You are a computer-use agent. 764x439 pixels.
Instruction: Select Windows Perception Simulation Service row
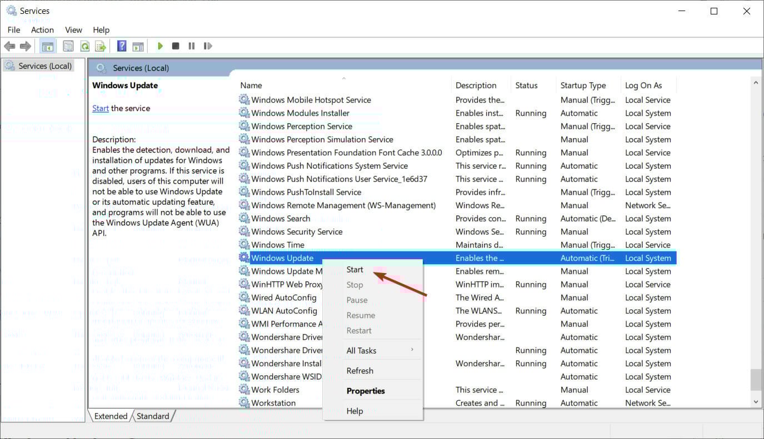click(x=457, y=139)
